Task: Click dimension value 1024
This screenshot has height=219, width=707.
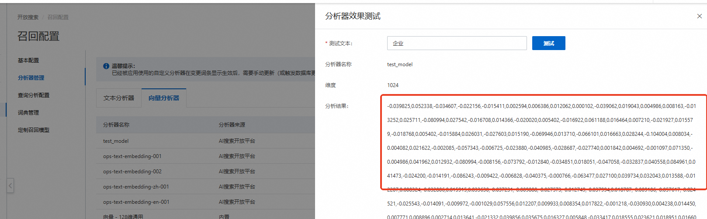Action: tap(393, 85)
